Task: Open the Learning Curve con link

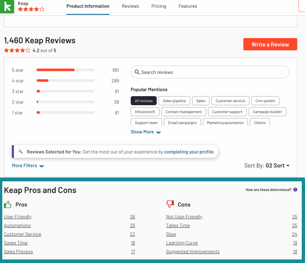Action: tap(182, 243)
